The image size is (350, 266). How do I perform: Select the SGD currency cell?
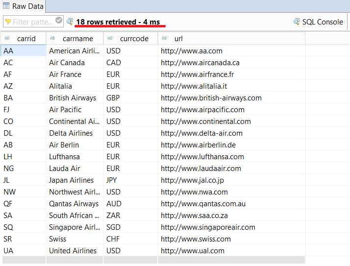click(x=130, y=227)
